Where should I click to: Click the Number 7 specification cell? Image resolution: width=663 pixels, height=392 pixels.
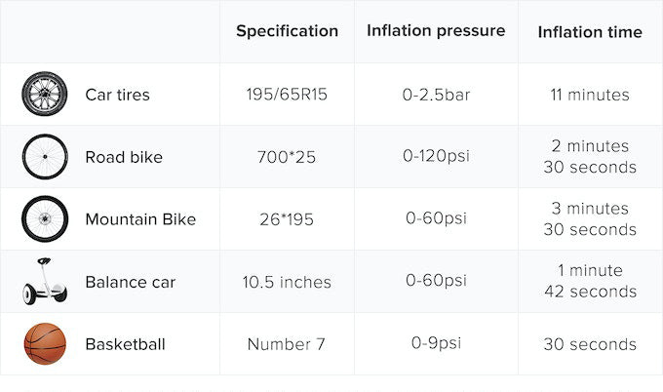[287, 344]
